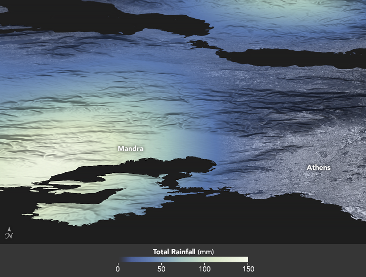Click the 100 tick label on legend
Image resolution: width=366 pixels, height=277 pixels.
pyautogui.click(x=204, y=268)
